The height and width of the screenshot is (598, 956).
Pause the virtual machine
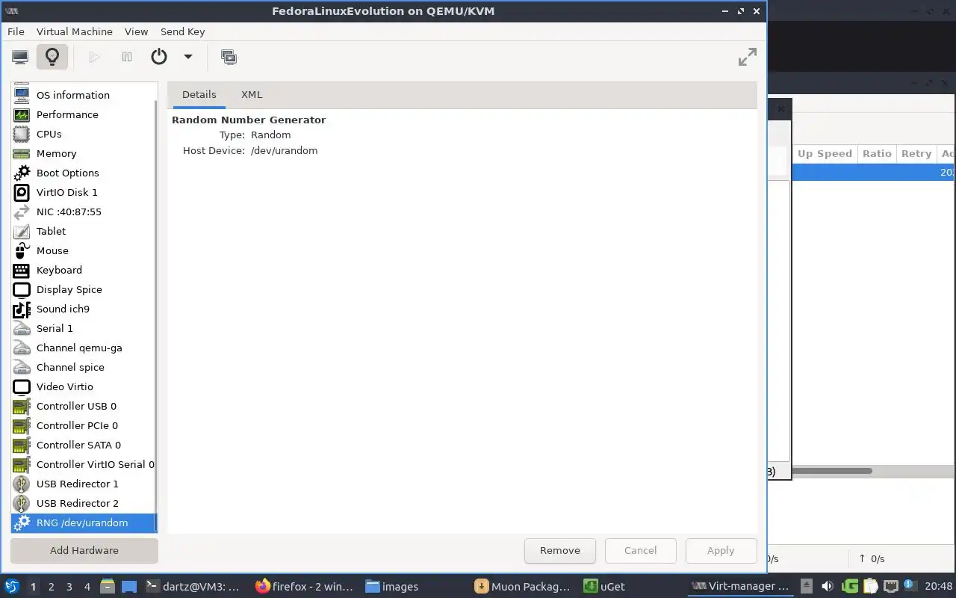pyautogui.click(x=127, y=57)
